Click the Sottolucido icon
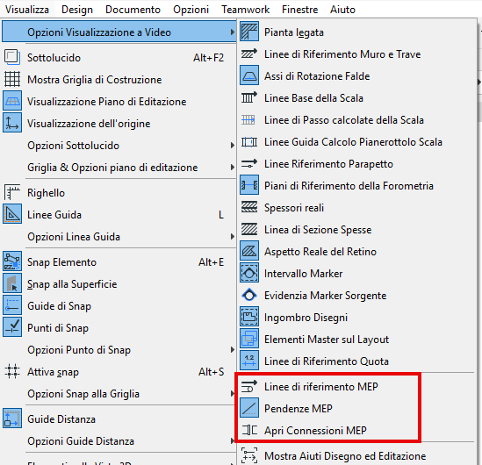This screenshot has height=465, width=482. 12,57
